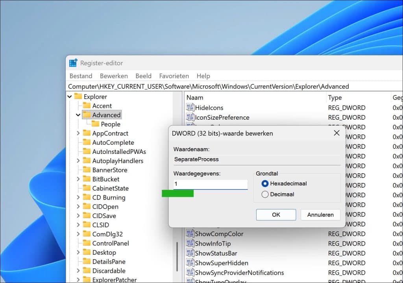
Task: Confirm the dialog with OK
Action: [x=276, y=215]
